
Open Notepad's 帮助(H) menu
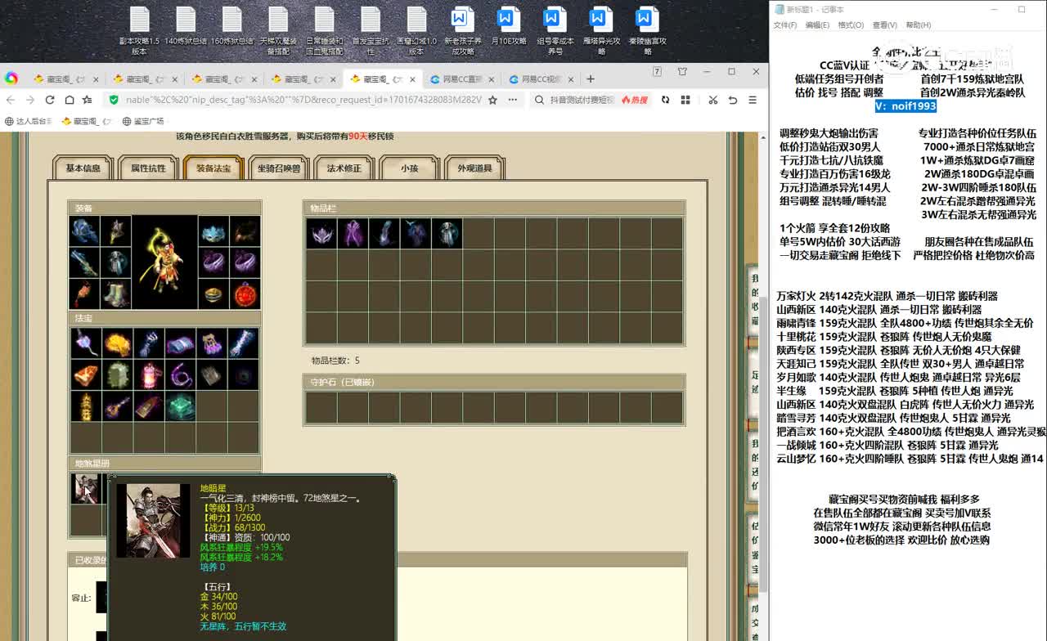pyautogui.click(x=919, y=25)
